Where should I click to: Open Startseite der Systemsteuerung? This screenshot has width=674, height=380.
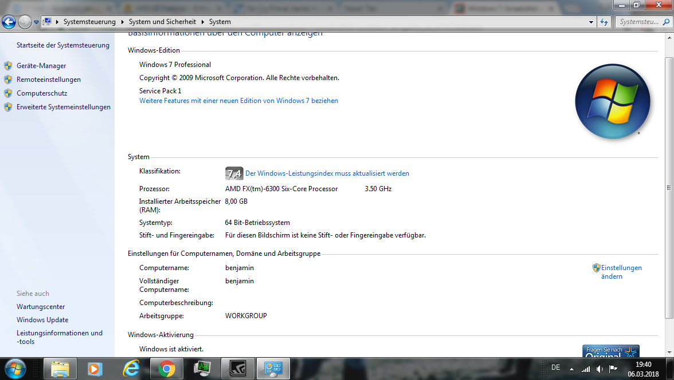tap(63, 45)
